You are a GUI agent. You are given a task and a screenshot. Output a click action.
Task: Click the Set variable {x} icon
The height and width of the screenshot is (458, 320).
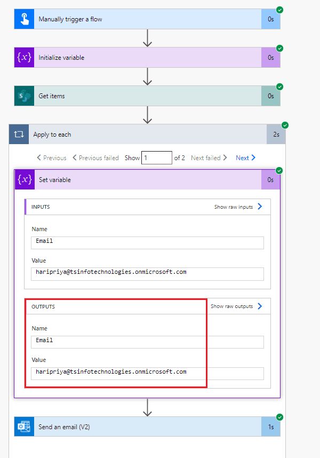coord(25,179)
